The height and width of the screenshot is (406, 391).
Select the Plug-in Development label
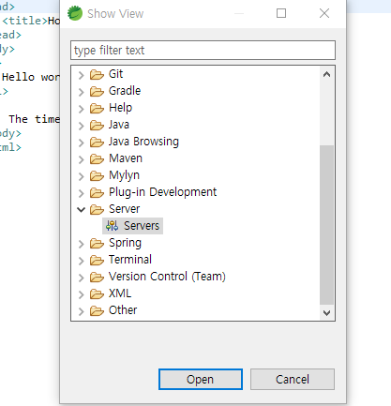pyautogui.click(x=162, y=192)
